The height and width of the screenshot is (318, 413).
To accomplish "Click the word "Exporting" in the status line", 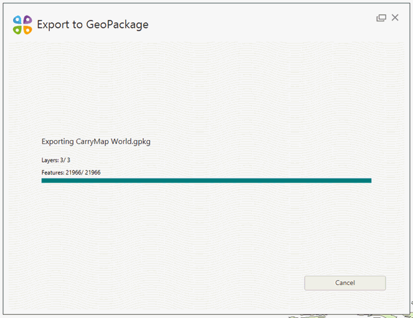I will 57,141.
